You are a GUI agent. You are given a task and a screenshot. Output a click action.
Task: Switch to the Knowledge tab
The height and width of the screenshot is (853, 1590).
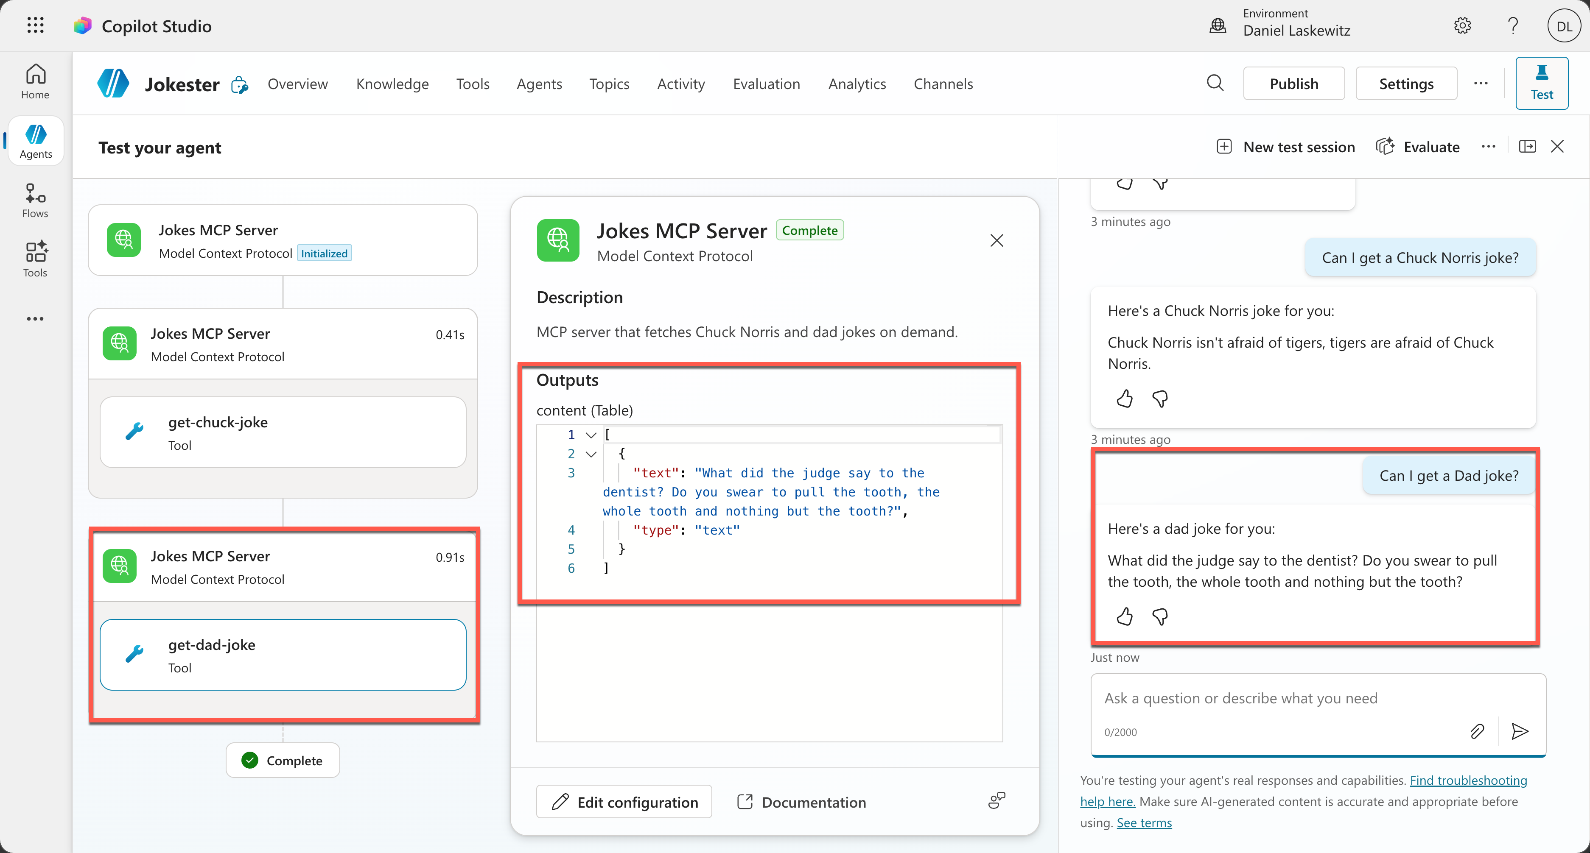pyautogui.click(x=392, y=84)
